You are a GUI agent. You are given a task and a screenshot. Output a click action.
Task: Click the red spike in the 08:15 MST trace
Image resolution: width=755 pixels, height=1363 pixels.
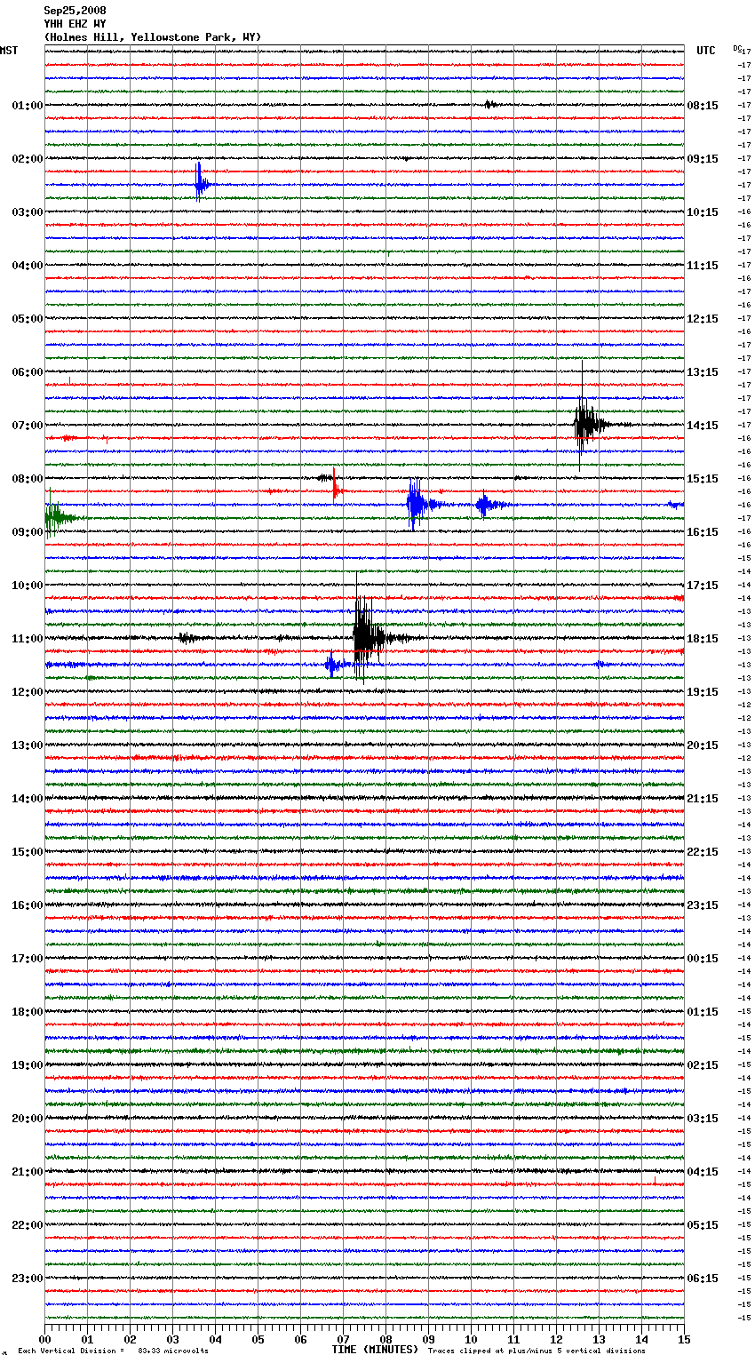335,487
